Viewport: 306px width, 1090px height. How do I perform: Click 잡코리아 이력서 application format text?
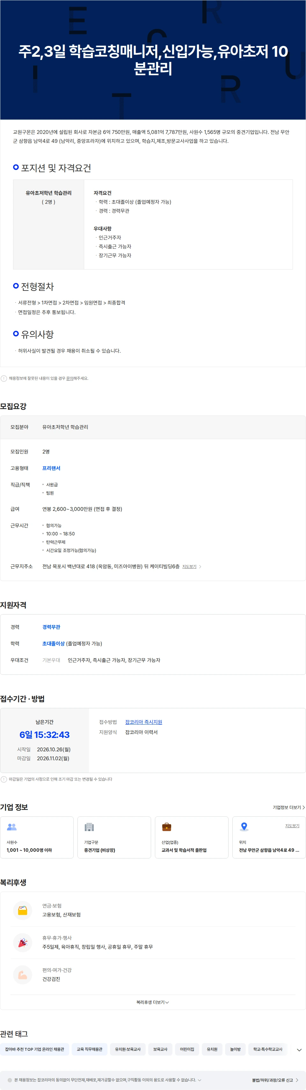click(141, 732)
